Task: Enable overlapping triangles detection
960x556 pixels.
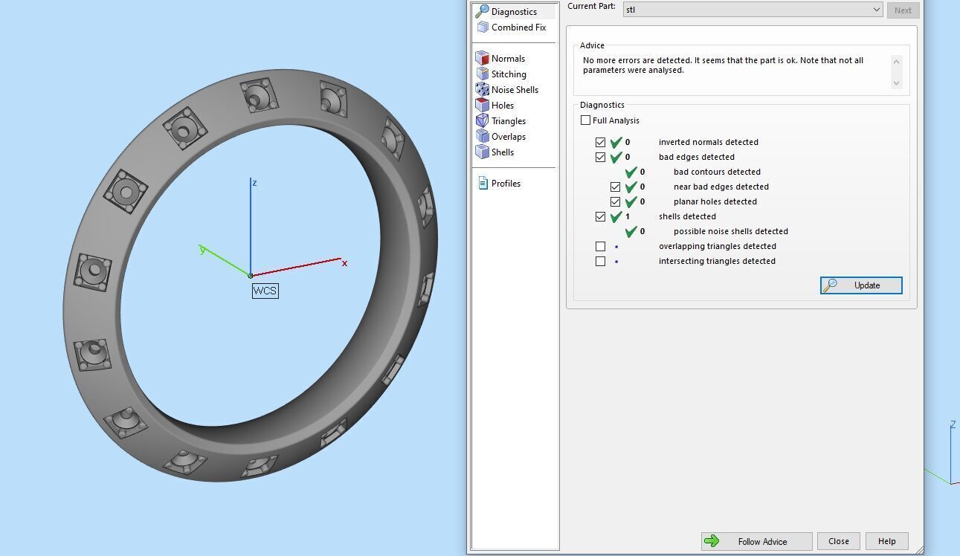Action: coord(601,246)
